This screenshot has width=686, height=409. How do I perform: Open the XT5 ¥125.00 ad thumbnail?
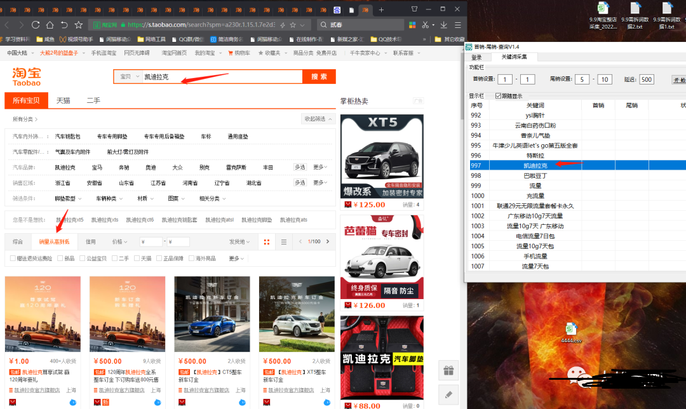[x=382, y=156]
